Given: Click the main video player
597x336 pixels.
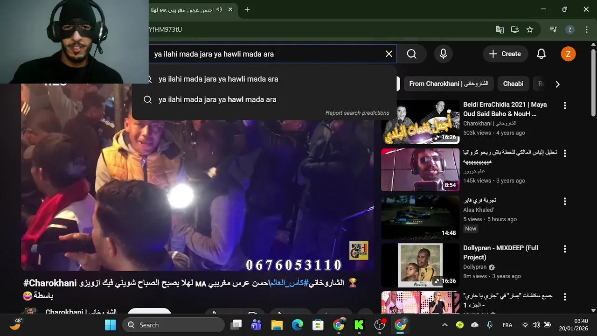Looking at the screenshot, I should click(197, 177).
